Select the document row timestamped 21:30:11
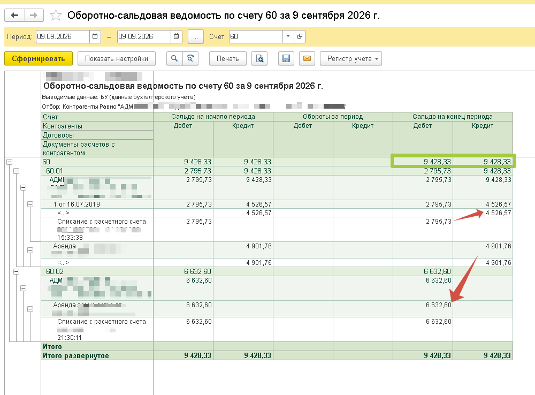Viewport: 535px width, 395px height. tap(97, 330)
